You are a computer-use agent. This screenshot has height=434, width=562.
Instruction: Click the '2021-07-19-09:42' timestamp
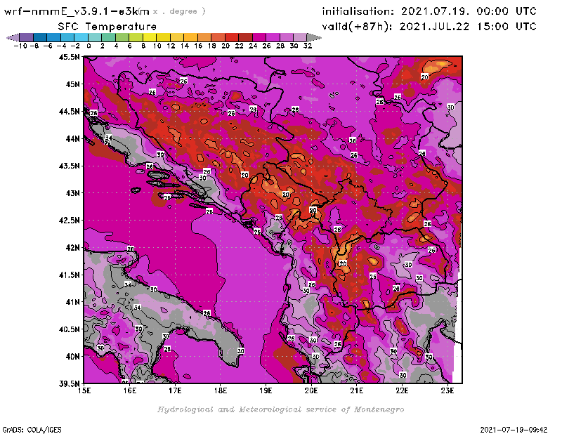tap(514, 430)
